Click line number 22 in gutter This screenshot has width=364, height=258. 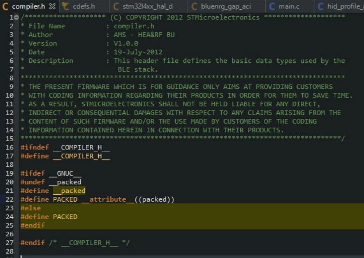point(10,199)
